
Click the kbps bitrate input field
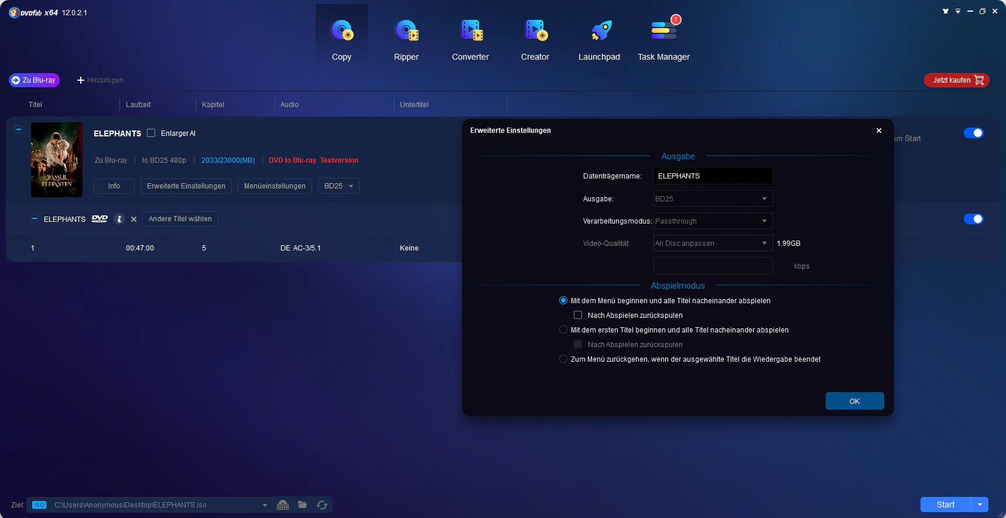tap(713, 266)
